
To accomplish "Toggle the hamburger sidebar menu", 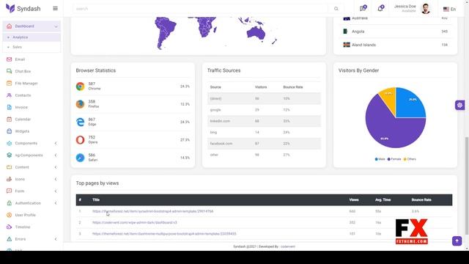I will click(x=56, y=8).
